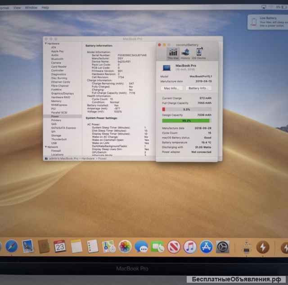Select Fibre Channel in sidebar
The height and width of the screenshot is (285, 288).
[x=60, y=86]
